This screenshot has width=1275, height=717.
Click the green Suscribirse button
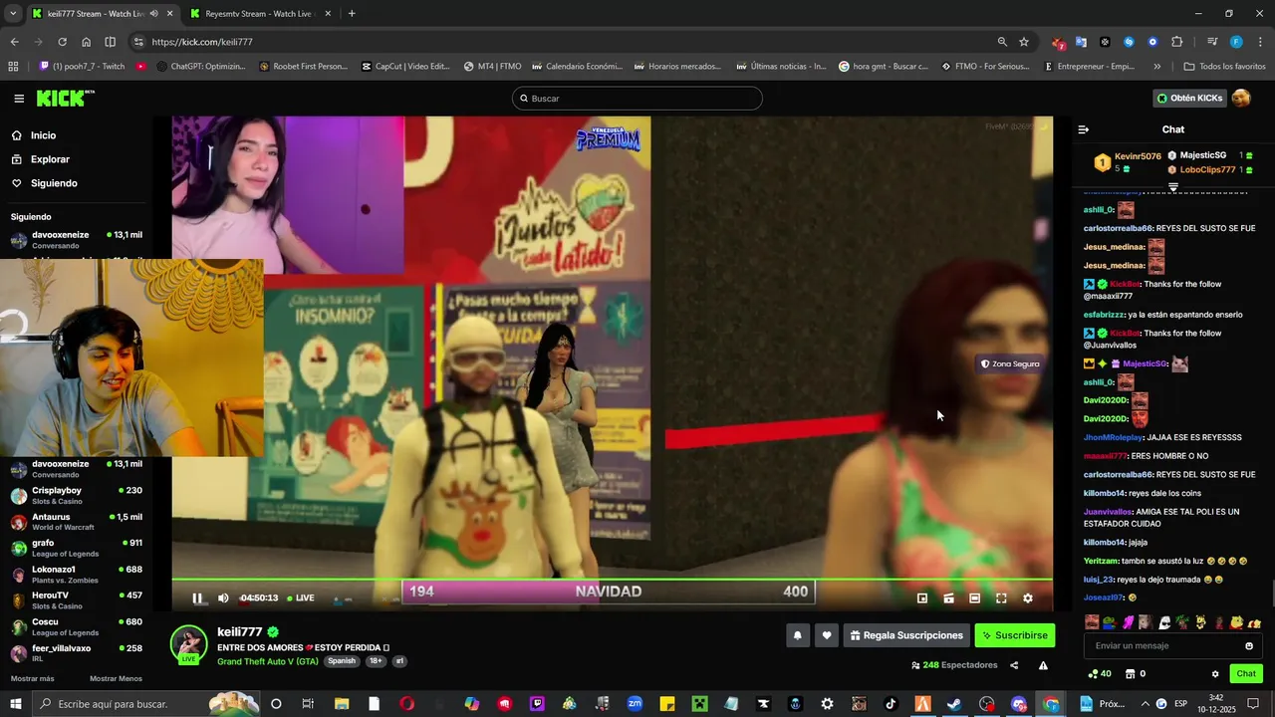[x=1014, y=635]
